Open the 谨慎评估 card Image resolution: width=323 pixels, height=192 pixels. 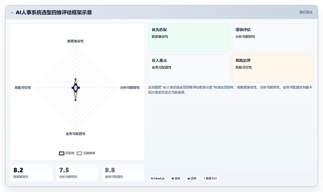click(x=273, y=37)
